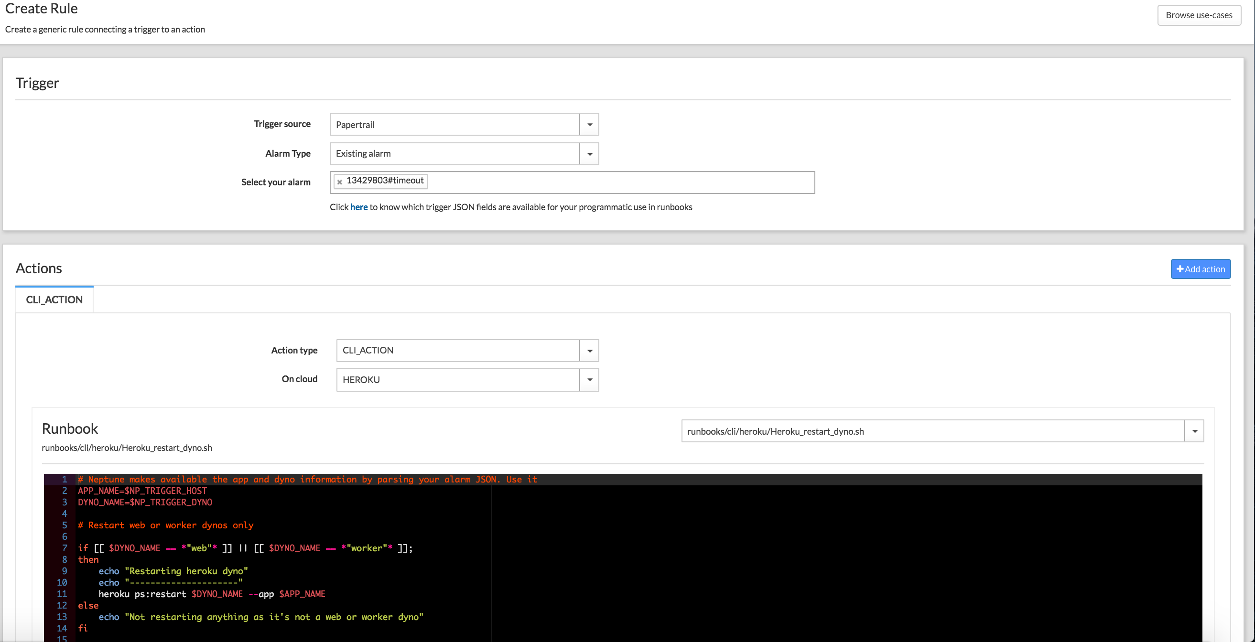This screenshot has height=642, width=1255.
Task: Open the Trigger source dropdown arrow
Action: coord(589,124)
